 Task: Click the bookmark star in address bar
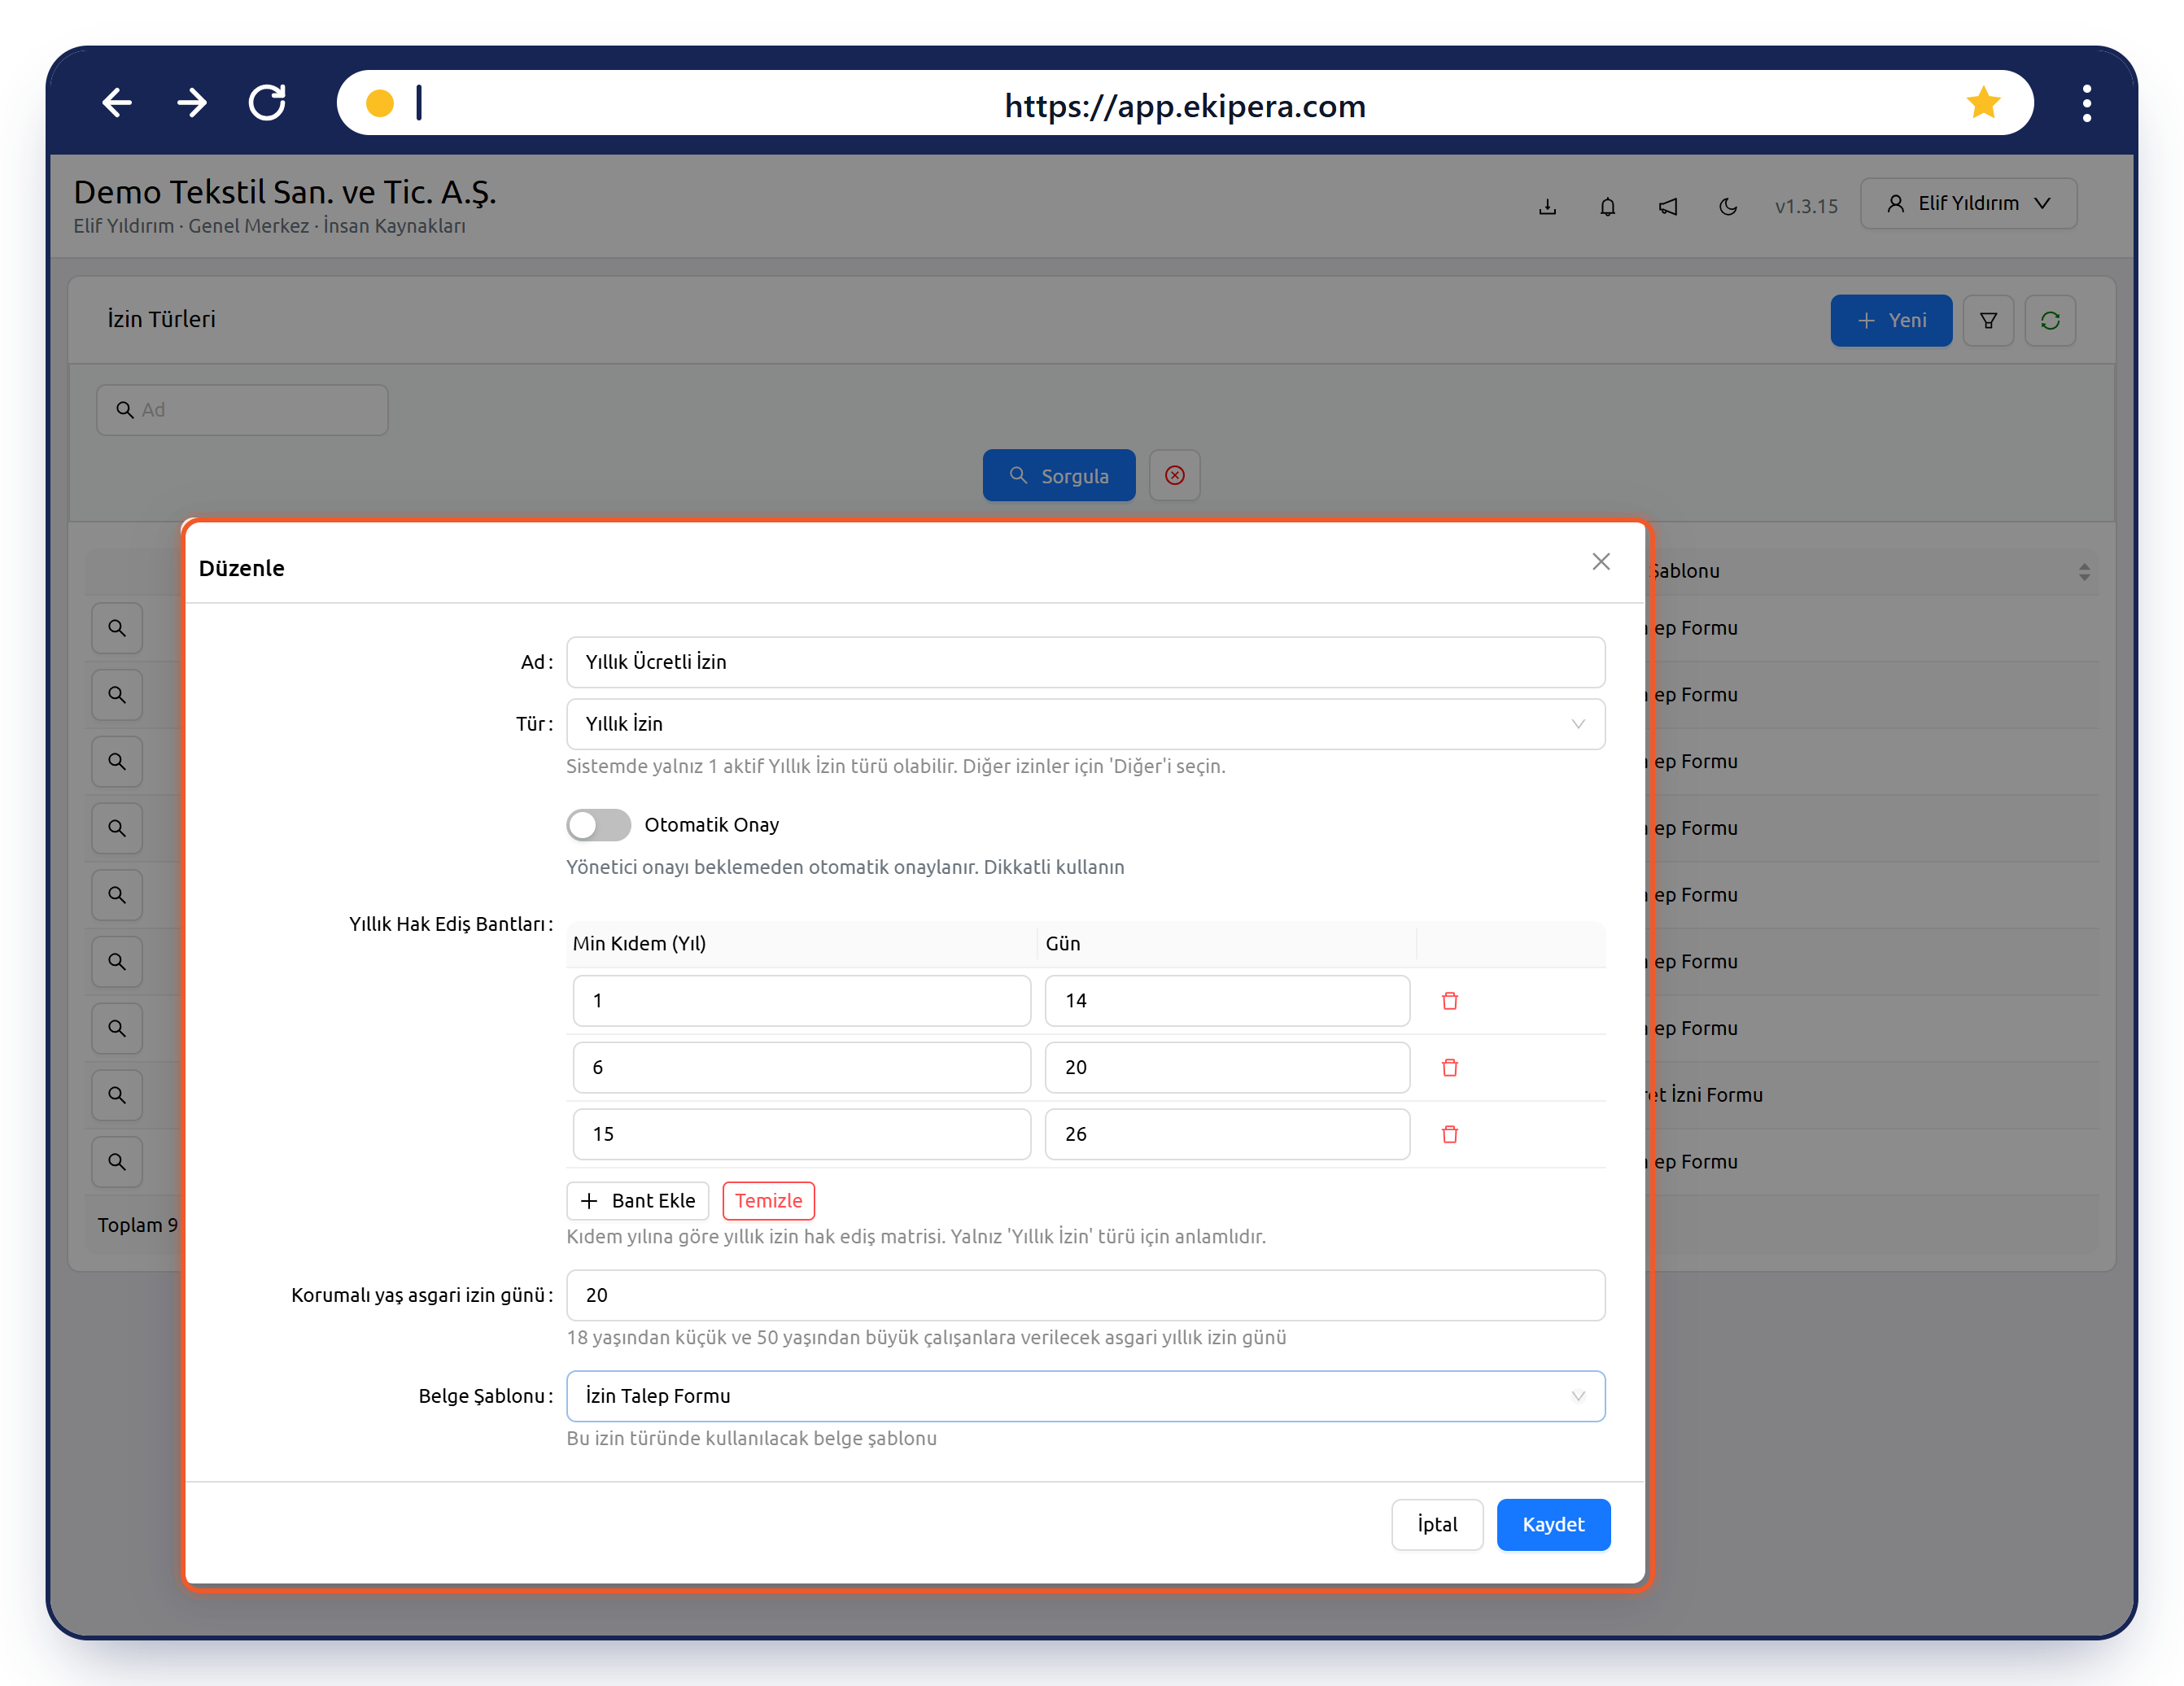coord(1982,103)
